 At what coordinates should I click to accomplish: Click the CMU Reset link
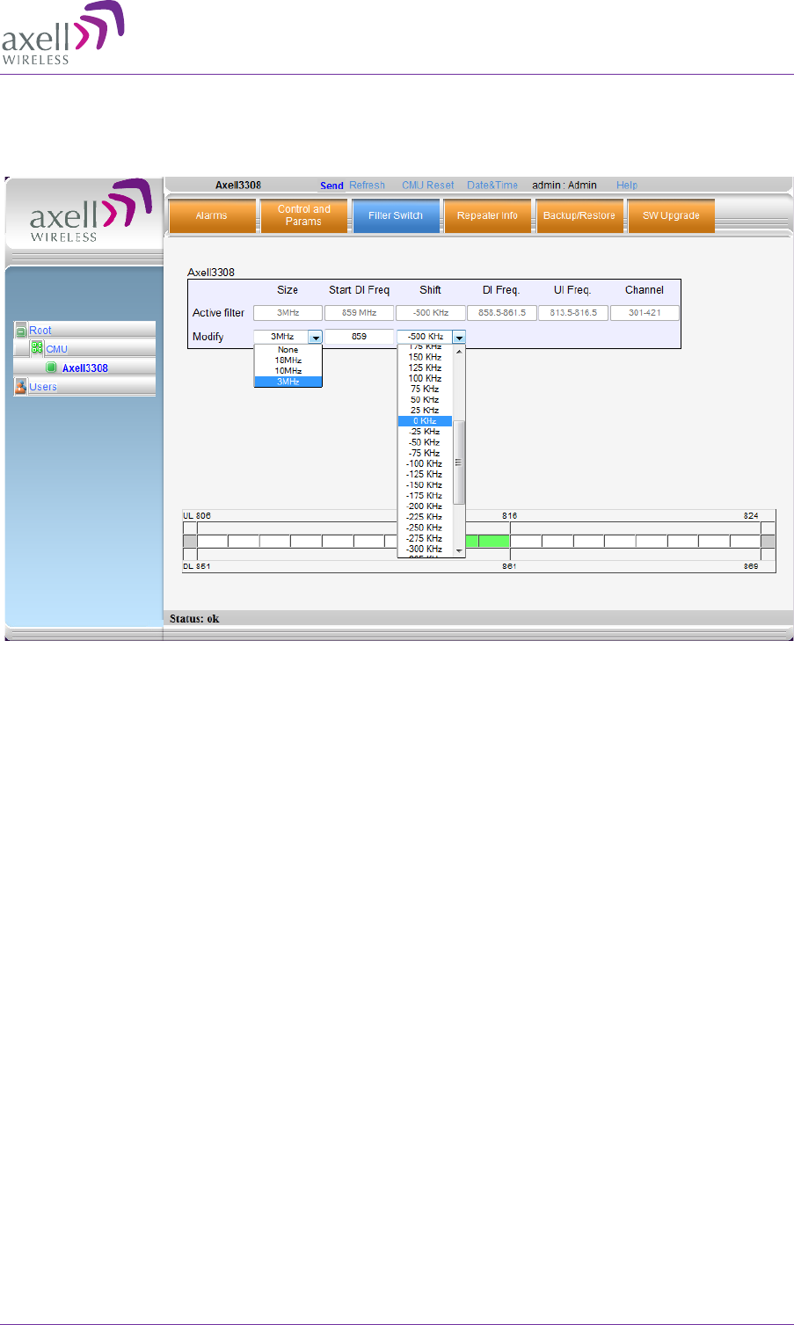click(x=428, y=186)
